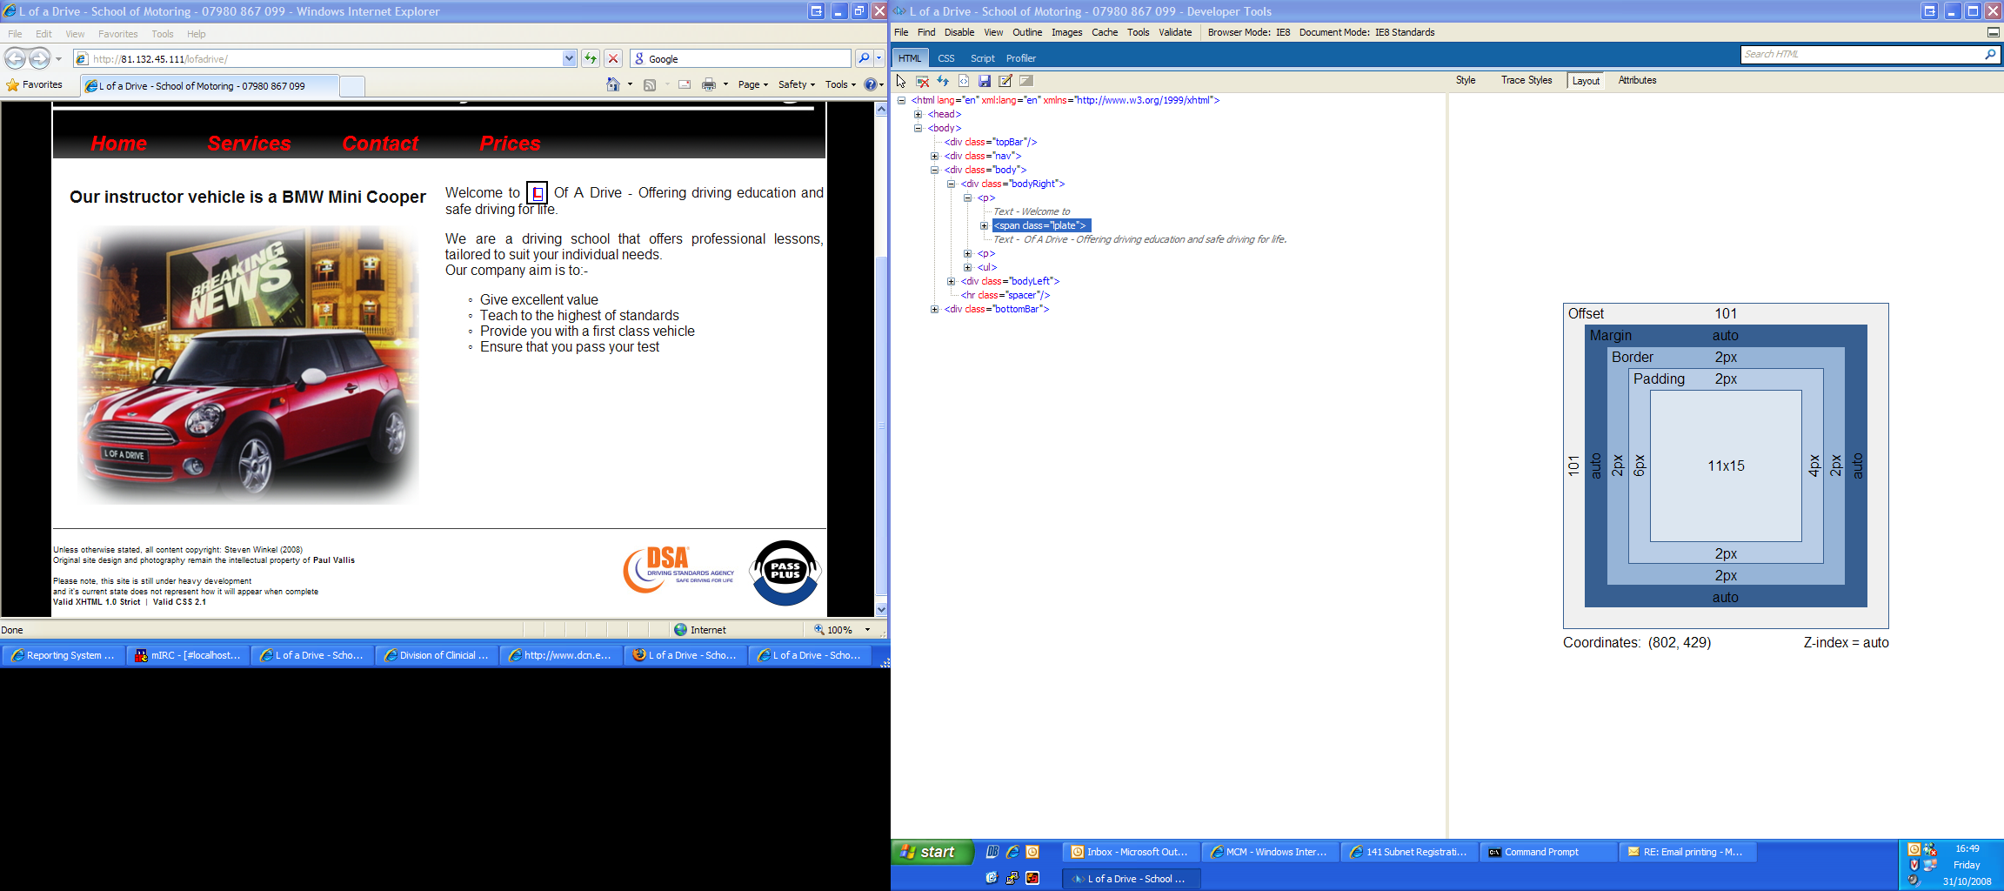Click the RSS Feeds icon in the IE command bar

650,84
